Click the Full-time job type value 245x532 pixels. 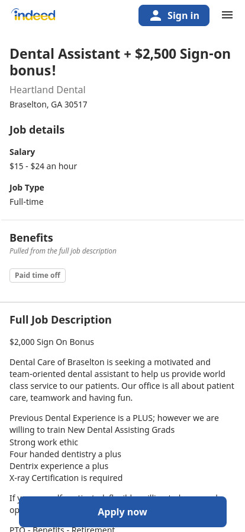[x=27, y=202]
